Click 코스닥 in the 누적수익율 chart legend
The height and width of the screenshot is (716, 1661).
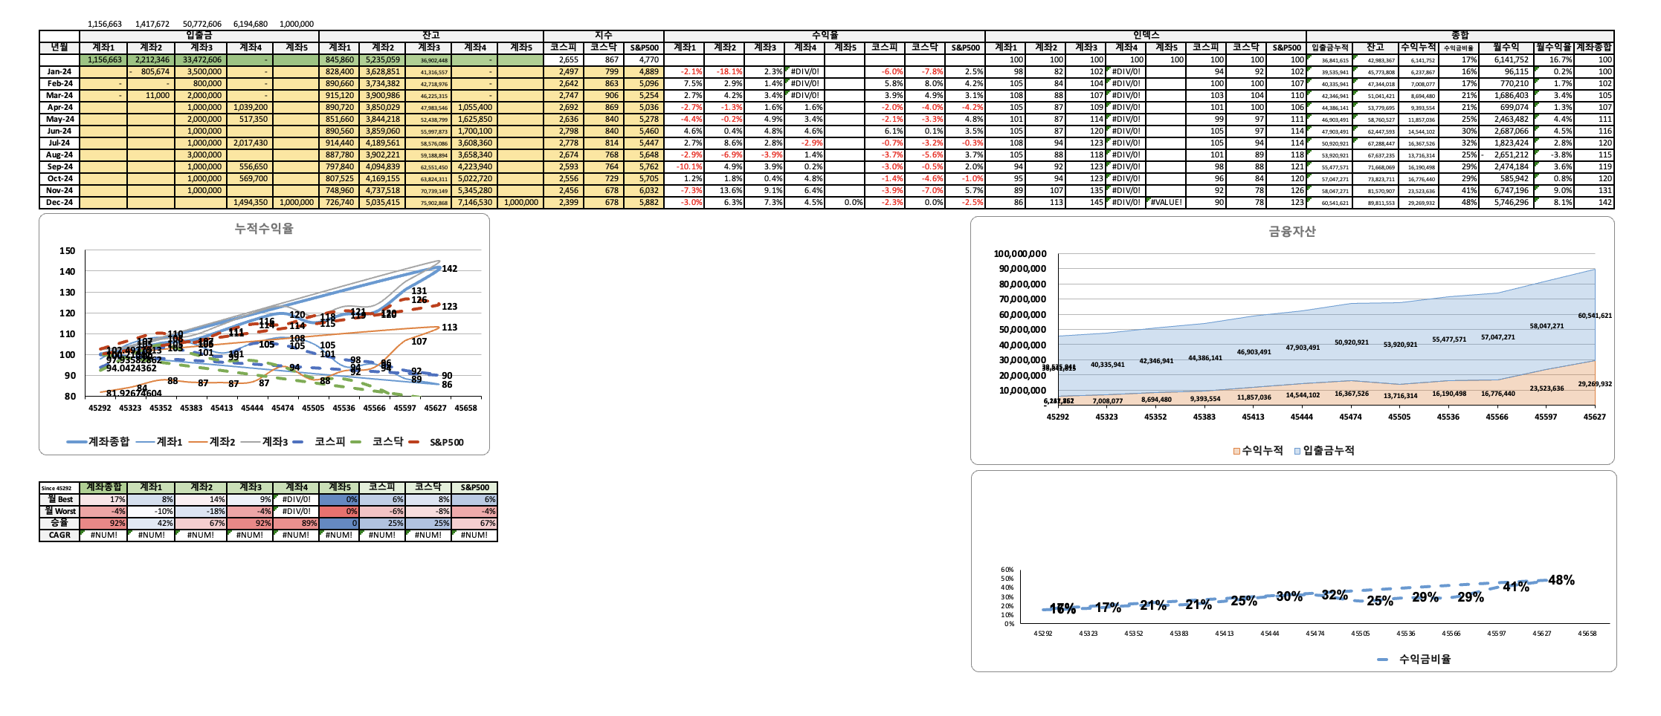[x=376, y=442]
